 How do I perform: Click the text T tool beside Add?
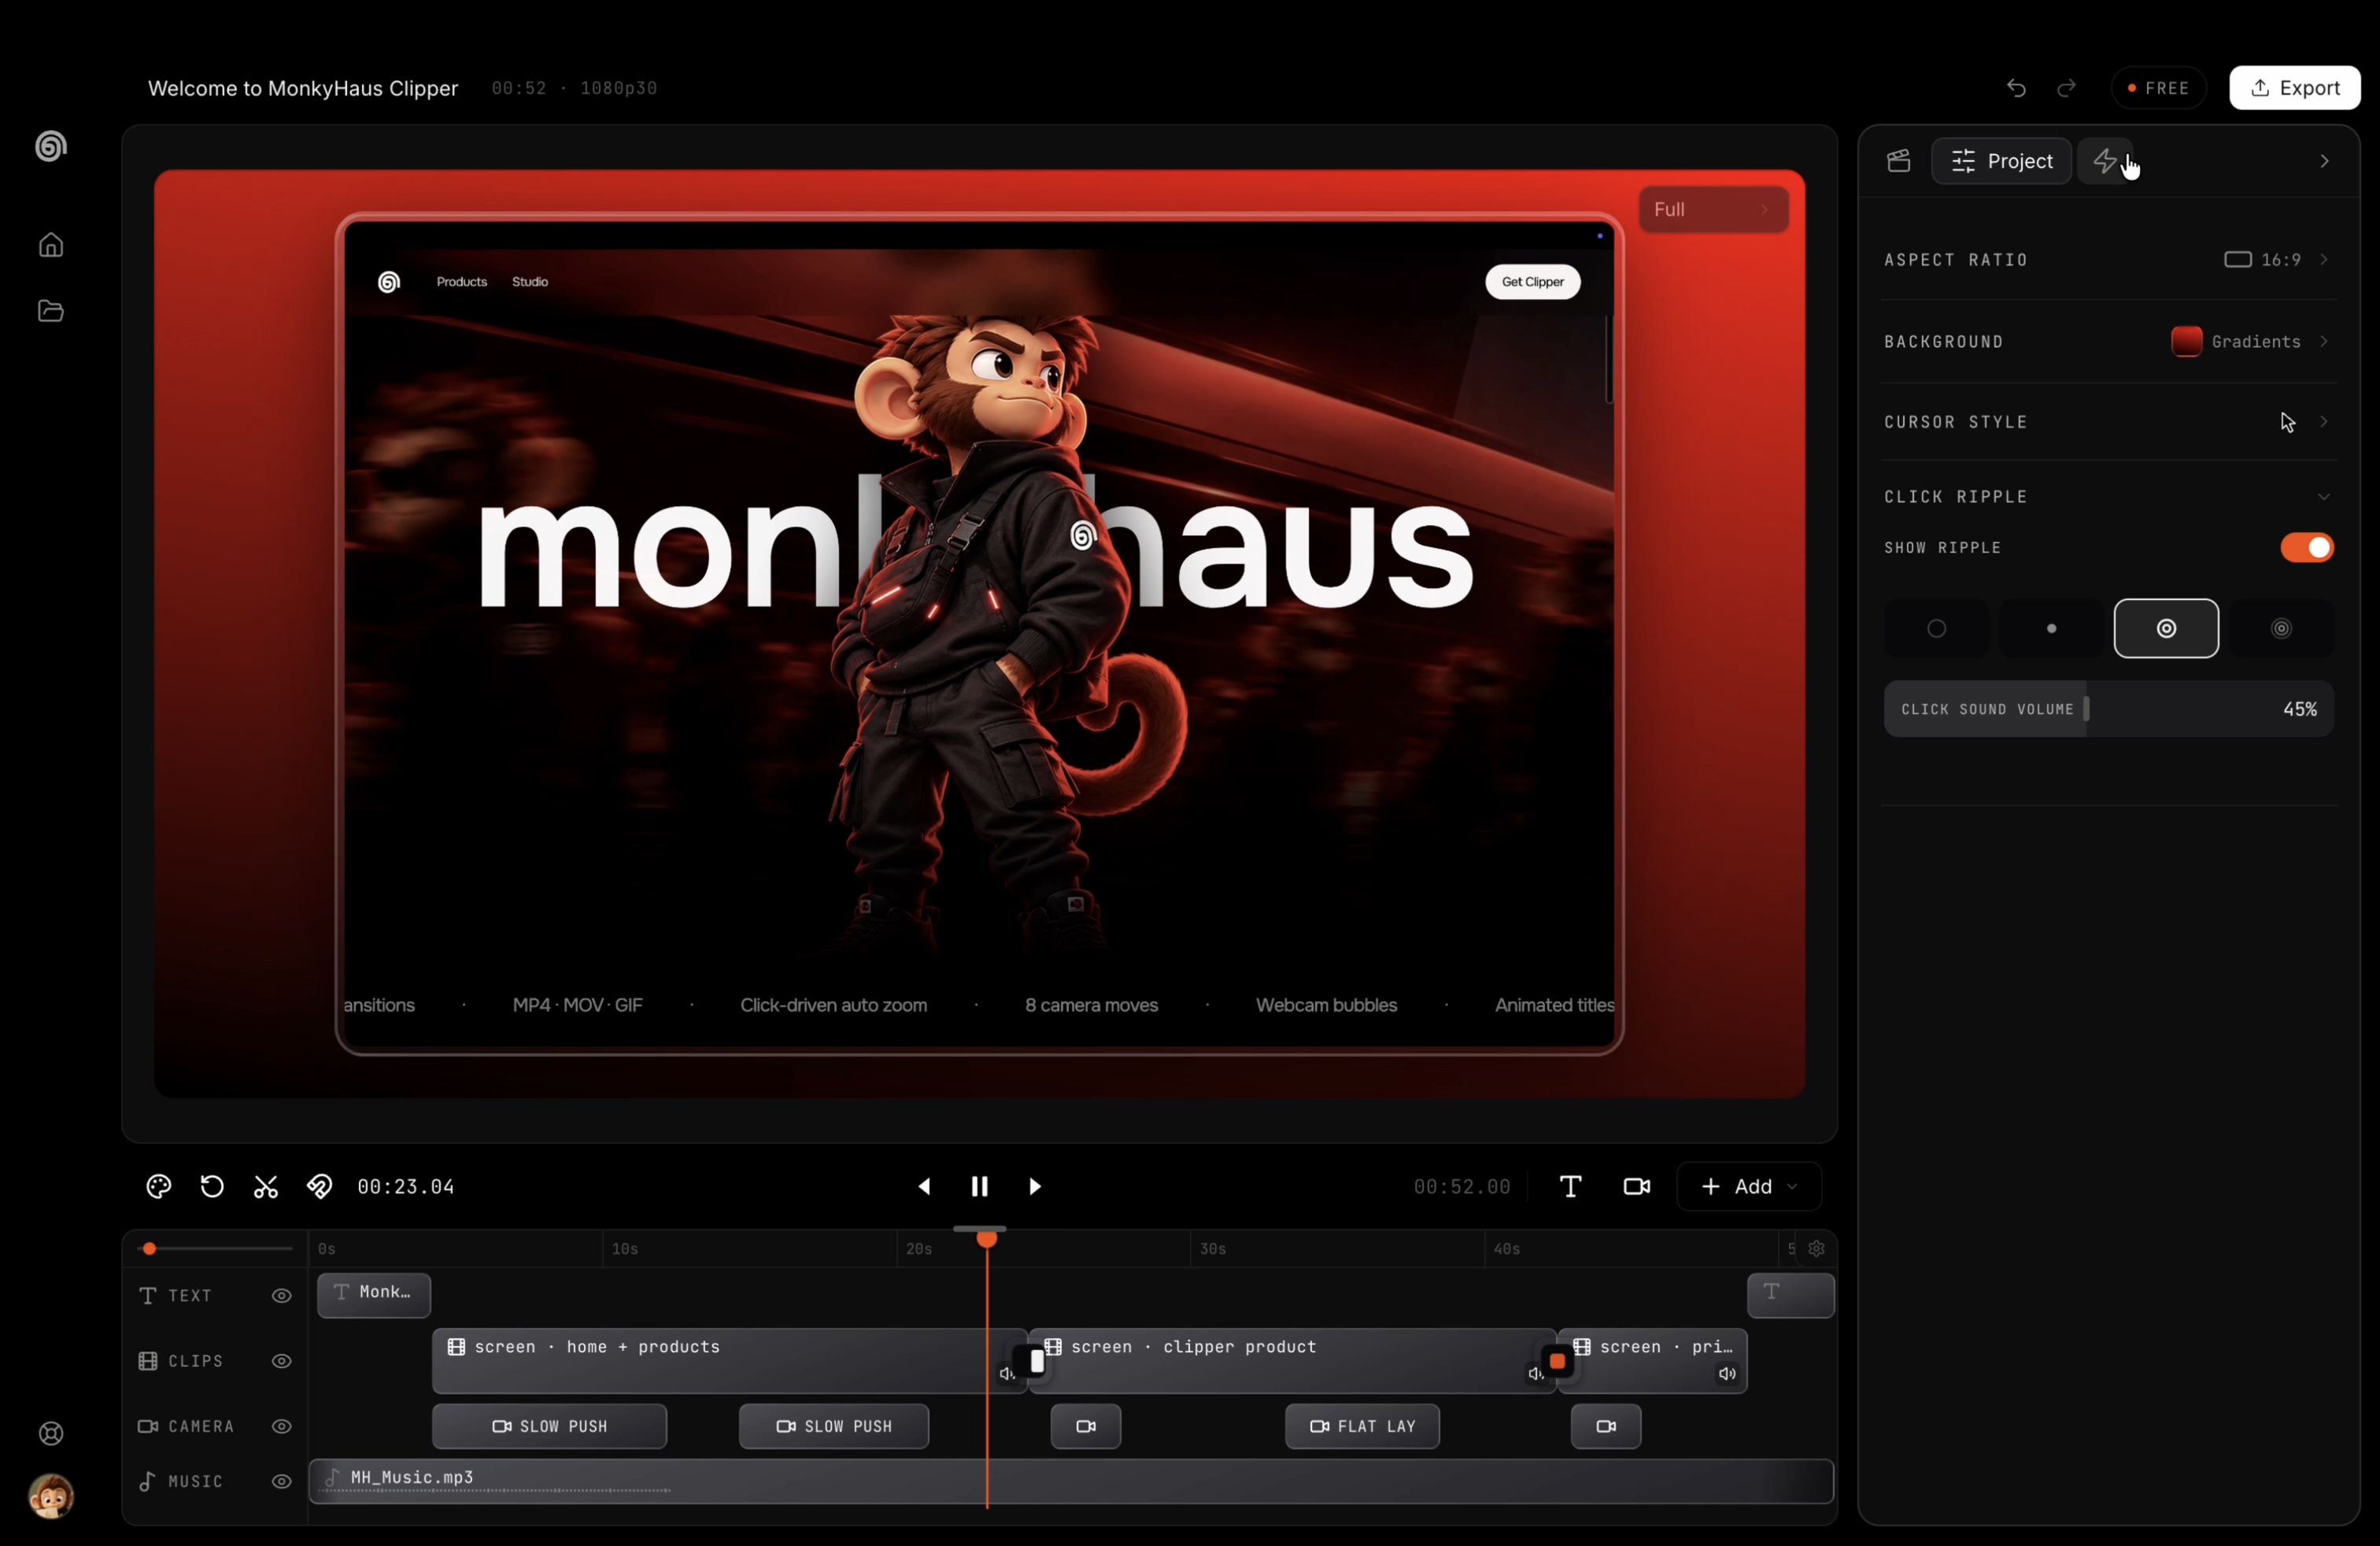point(1570,1186)
